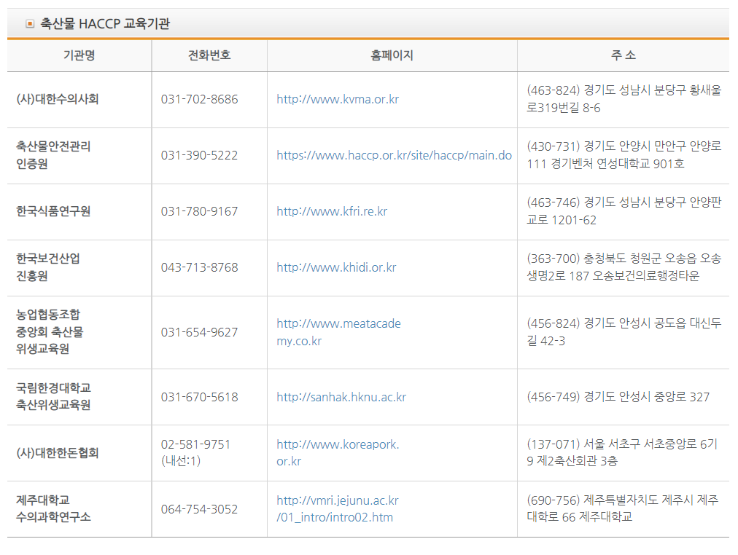This screenshot has height=555, width=738.
Task: Select the 축산물 HACCP 교육기관 section title
Action: (x=105, y=23)
